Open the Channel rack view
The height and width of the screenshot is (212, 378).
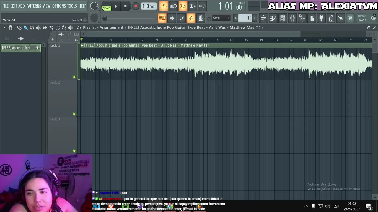pos(283,18)
